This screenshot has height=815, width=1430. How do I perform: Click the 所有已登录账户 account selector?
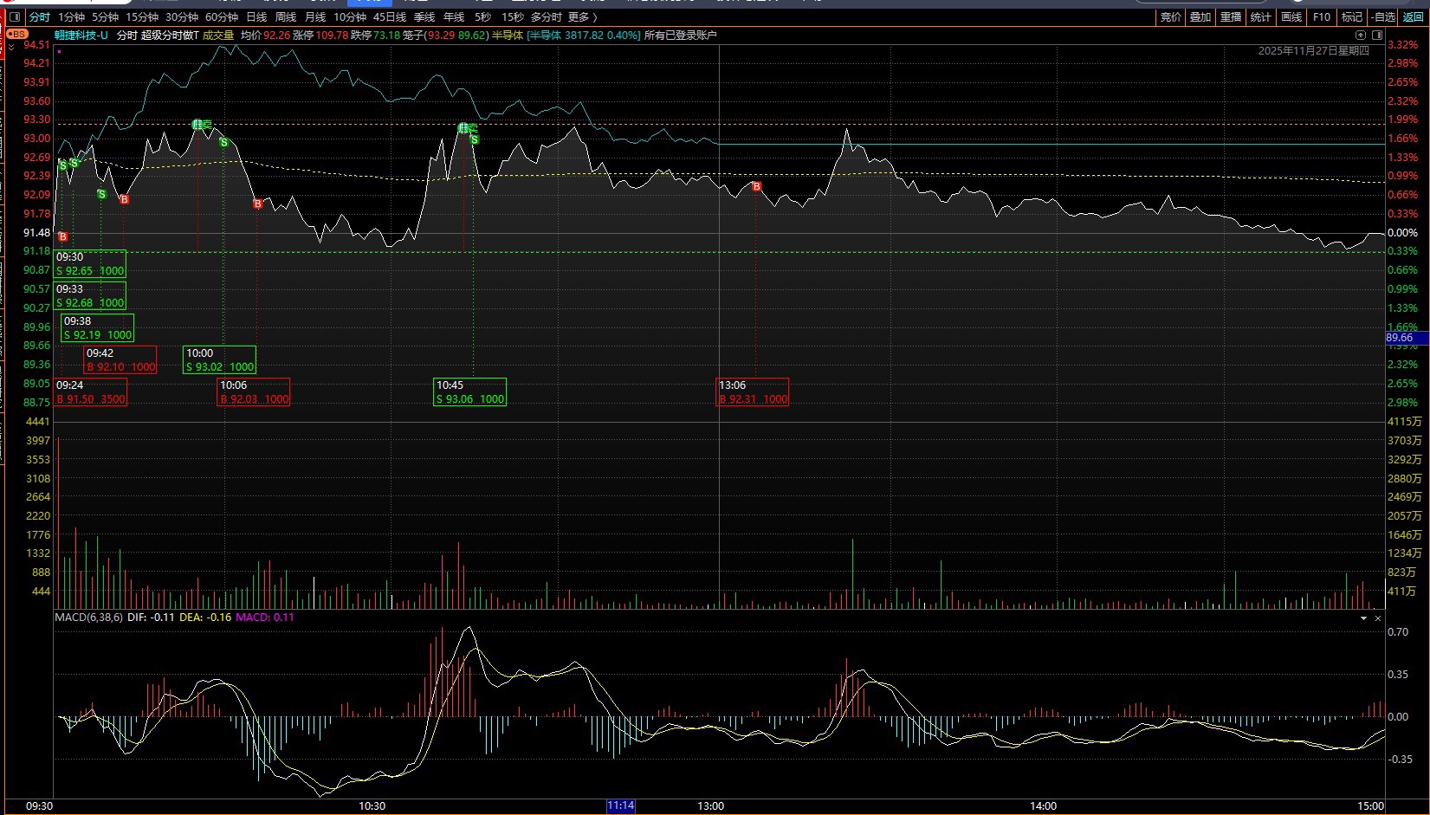[681, 36]
